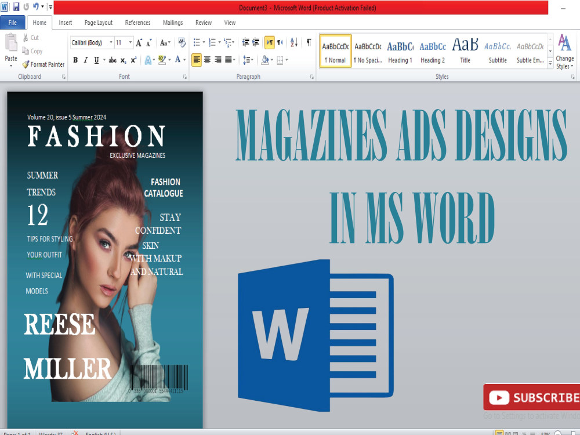
Task: Apply the paragraph shading fill color
Action: (x=265, y=60)
